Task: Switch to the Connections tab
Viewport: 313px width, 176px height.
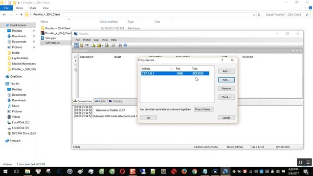Action: click(x=83, y=101)
